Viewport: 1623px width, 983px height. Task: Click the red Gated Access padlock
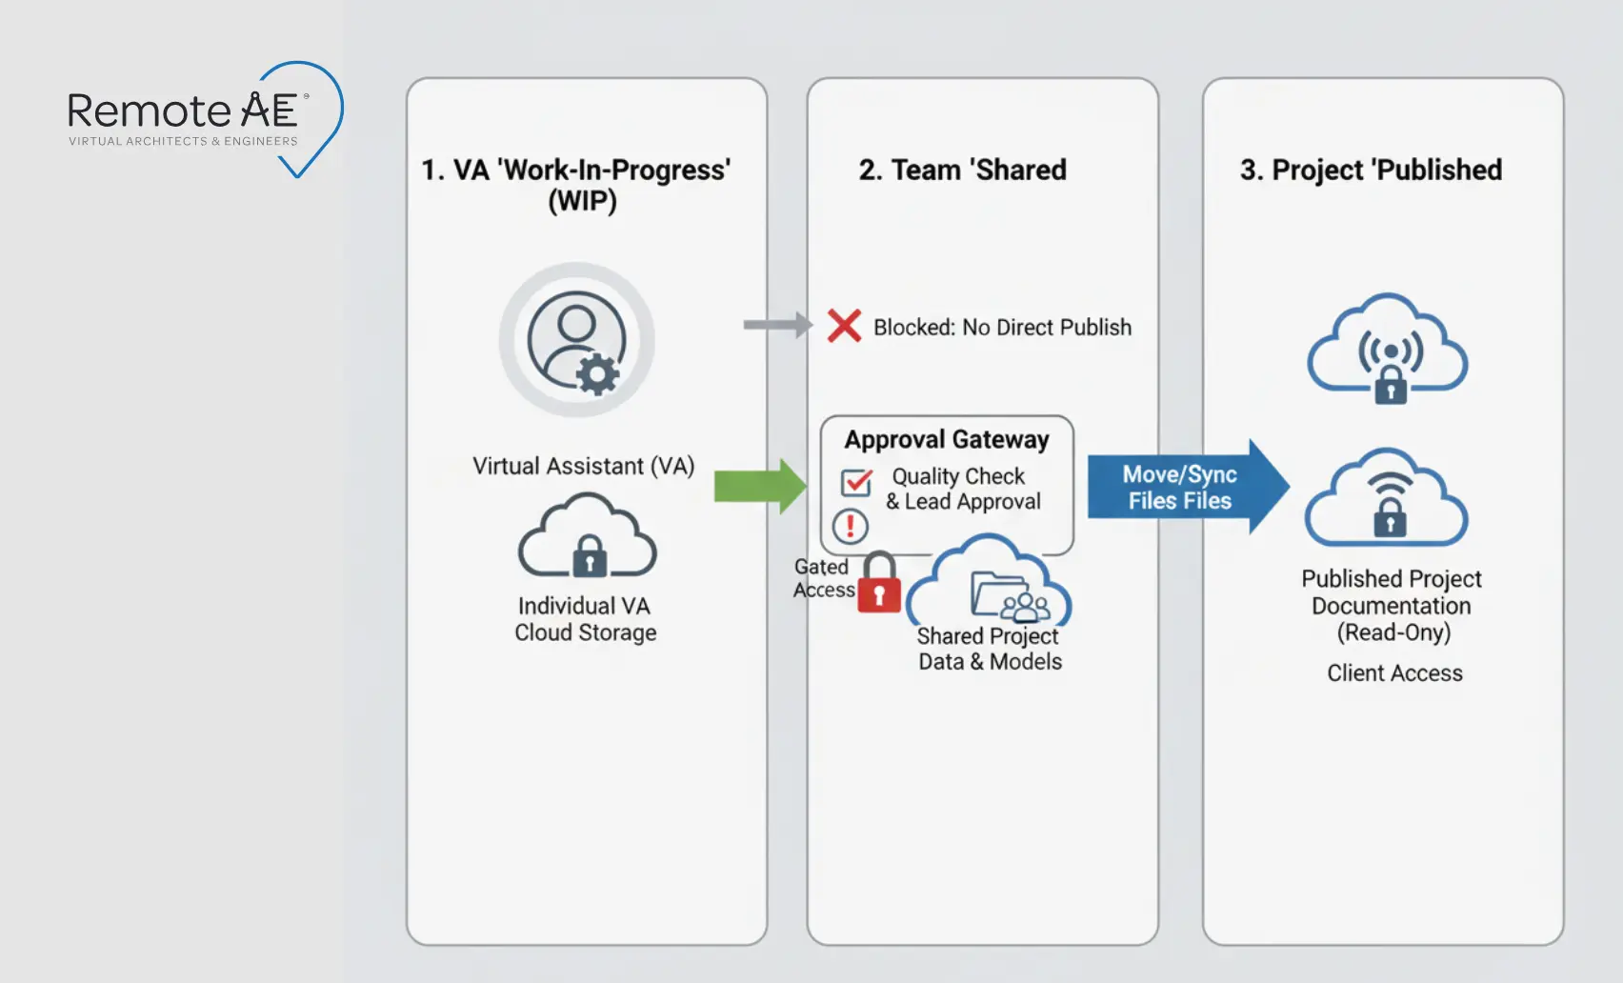(879, 583)
